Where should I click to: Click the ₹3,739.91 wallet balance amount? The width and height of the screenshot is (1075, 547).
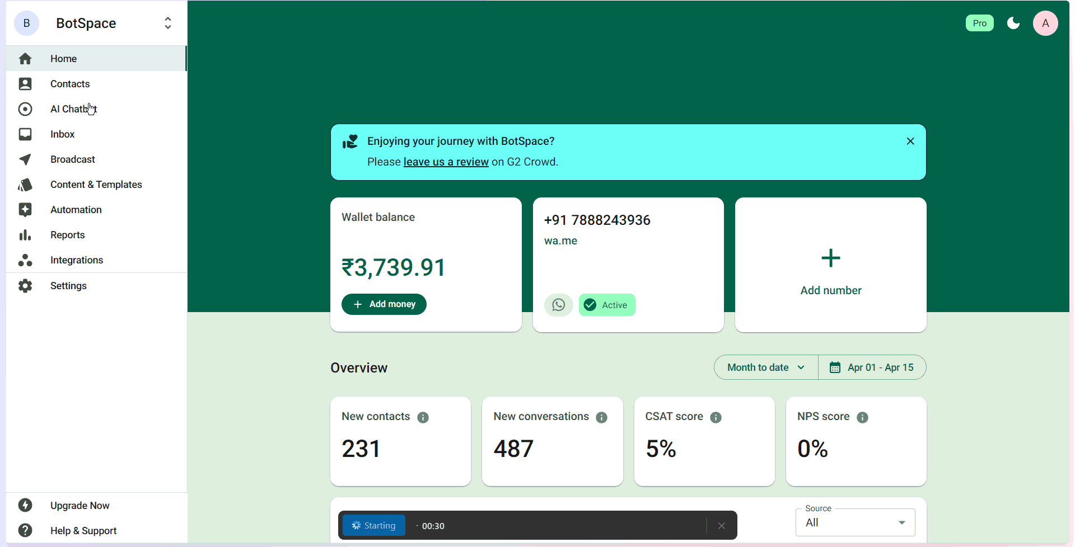[394, 267]
